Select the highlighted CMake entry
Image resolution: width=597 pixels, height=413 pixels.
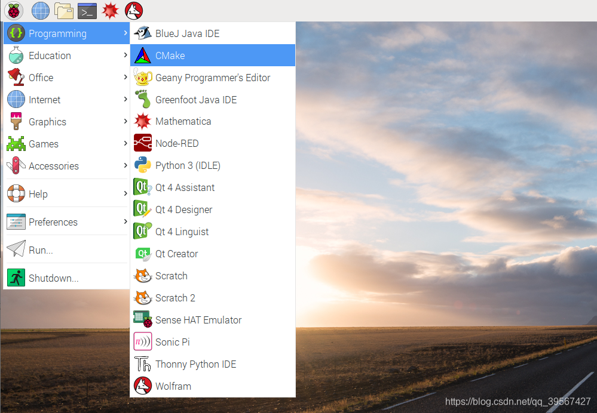click(x=213, y=55)
